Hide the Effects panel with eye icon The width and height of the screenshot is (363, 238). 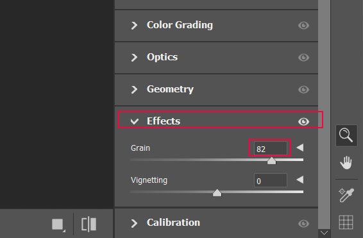pyautogui.click(x=303, y=121)
